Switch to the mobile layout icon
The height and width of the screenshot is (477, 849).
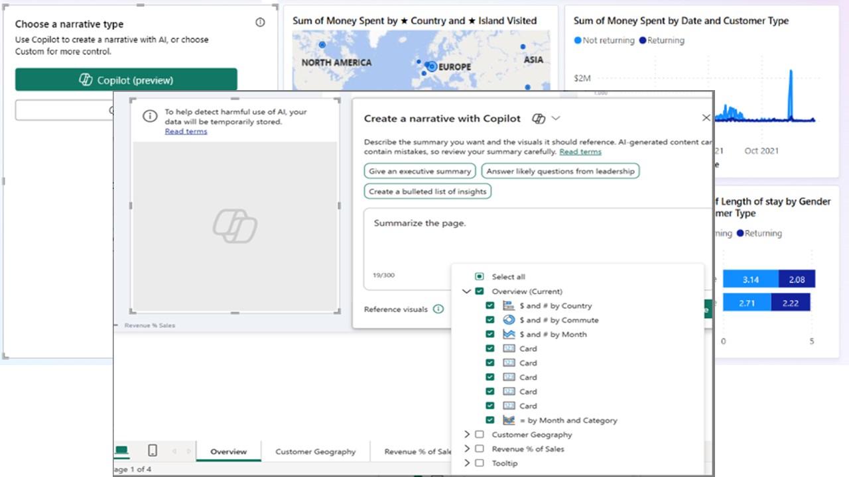coord(153,451)
